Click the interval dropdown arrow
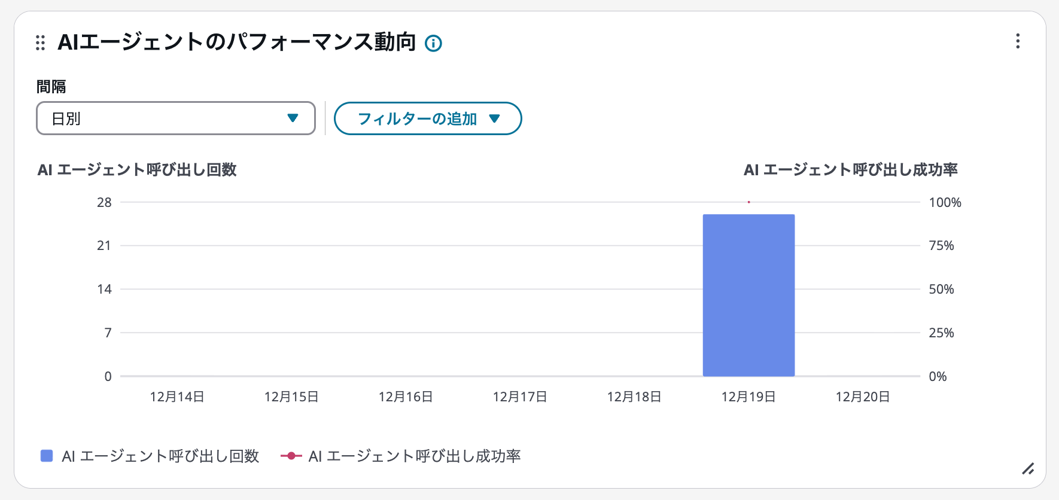 tap(293, 118)
